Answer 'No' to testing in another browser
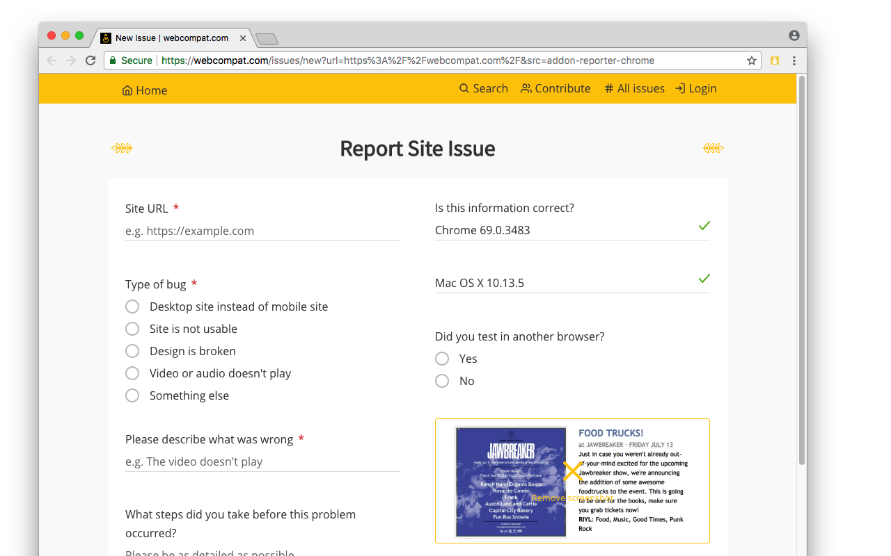This screenshot has width=891, height=556. pyautogui.click(x=441, y=381)
